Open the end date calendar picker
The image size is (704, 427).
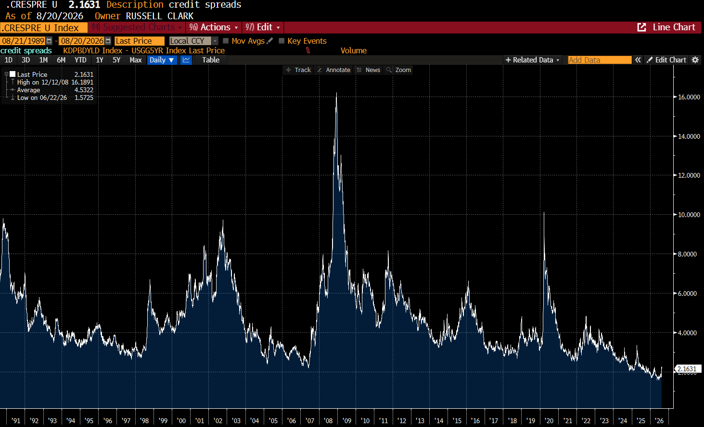(108, 41)
